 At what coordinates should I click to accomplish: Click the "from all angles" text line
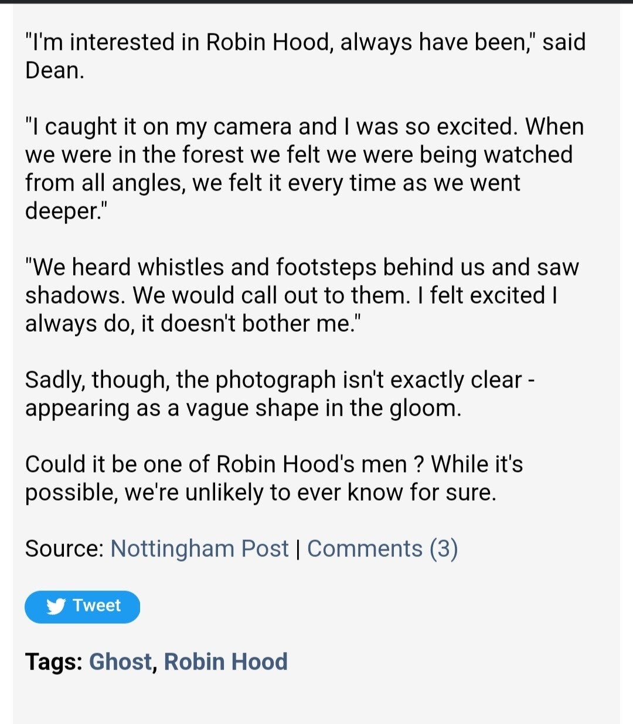pos(272,183)
